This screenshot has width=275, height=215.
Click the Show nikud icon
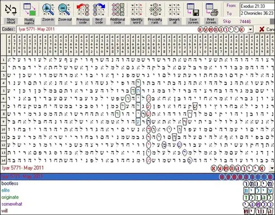(x=11, y=10)
